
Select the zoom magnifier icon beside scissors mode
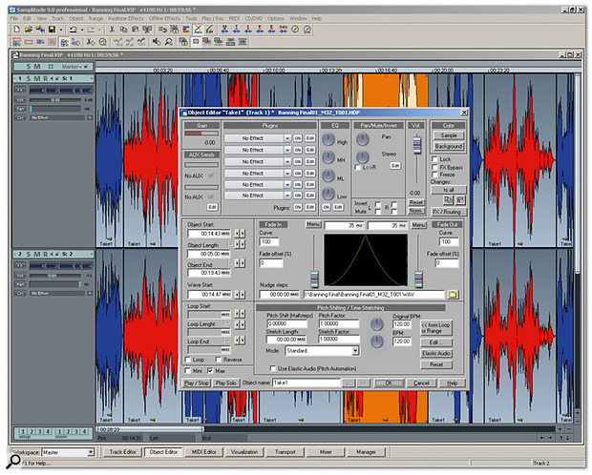tap(102, 42)
